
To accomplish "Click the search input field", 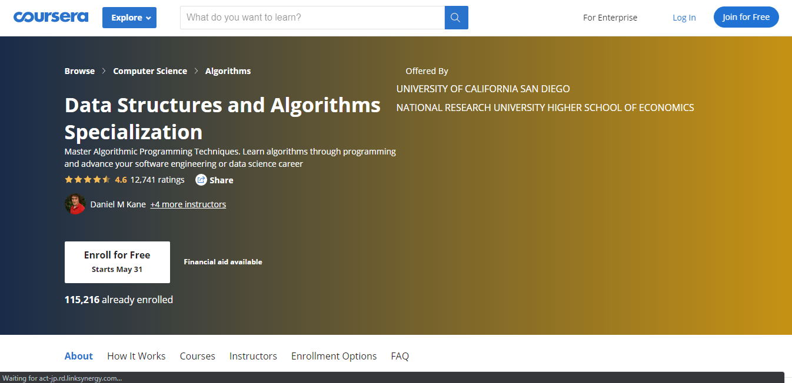I will pyautogui.click(x=312, y=18).
